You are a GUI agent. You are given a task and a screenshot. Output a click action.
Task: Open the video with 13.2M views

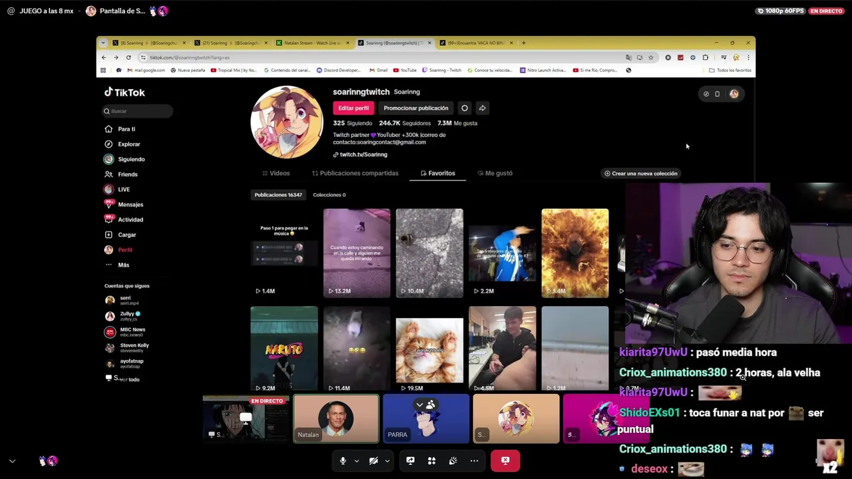coord(357,253)
